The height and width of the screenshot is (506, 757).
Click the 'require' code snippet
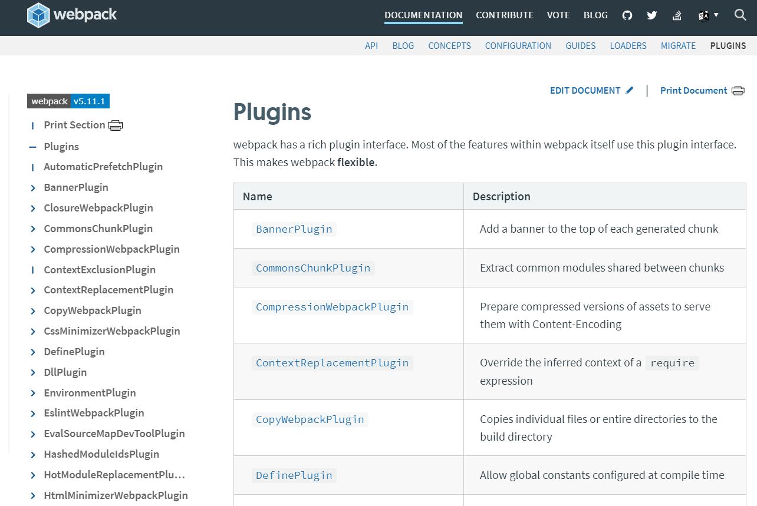click(x=673, y=363)
